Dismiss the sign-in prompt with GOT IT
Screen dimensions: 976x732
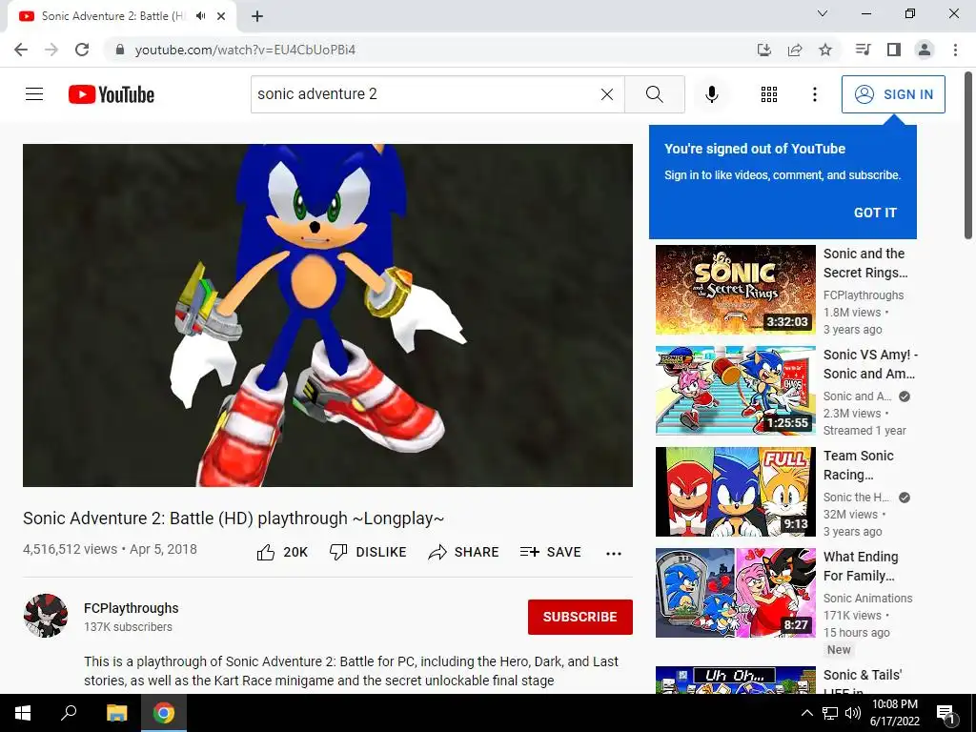click(875, 213)
